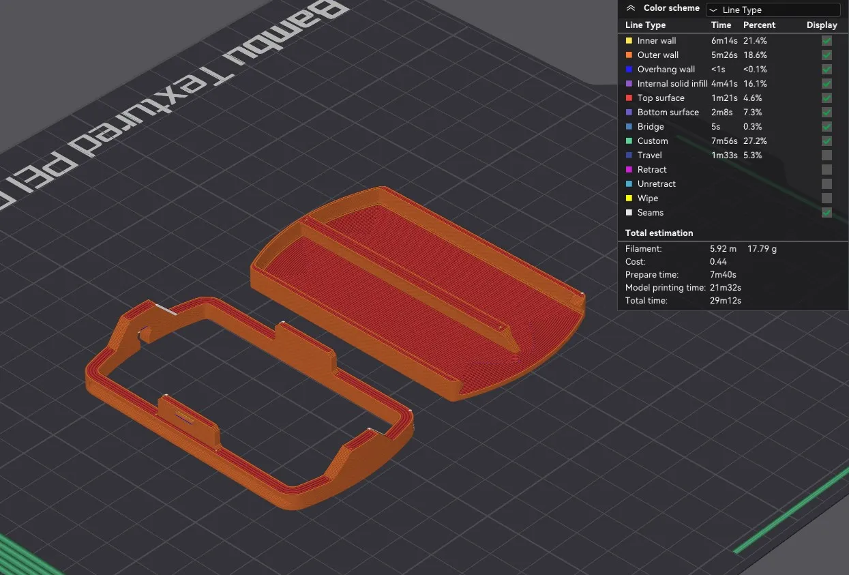Click the Bottom surface legend entry
The height and width of the screenshot is (575, 849).
pyautogui.click(x=668, y=113)
